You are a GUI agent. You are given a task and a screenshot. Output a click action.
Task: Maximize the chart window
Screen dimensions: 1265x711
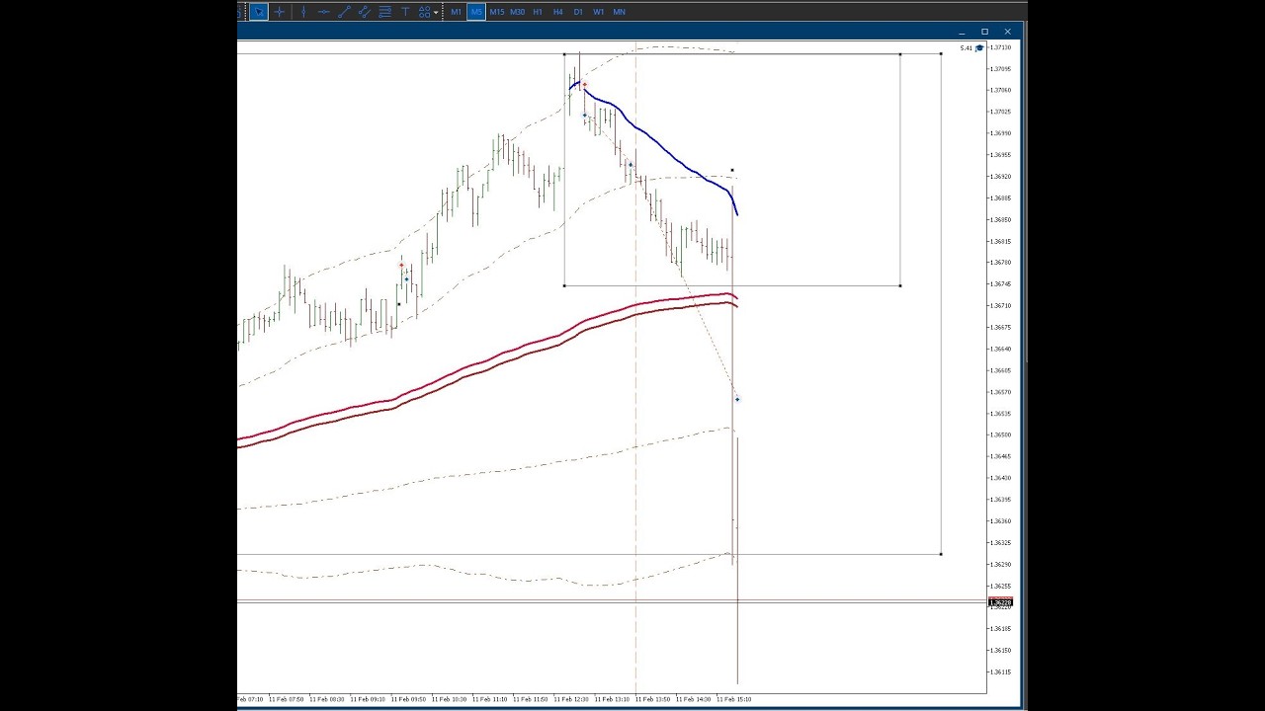pyautogui.click(x=984, y=32)
